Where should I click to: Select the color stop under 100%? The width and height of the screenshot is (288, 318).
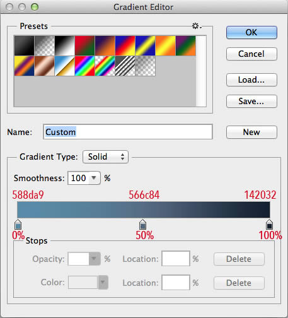269,225
